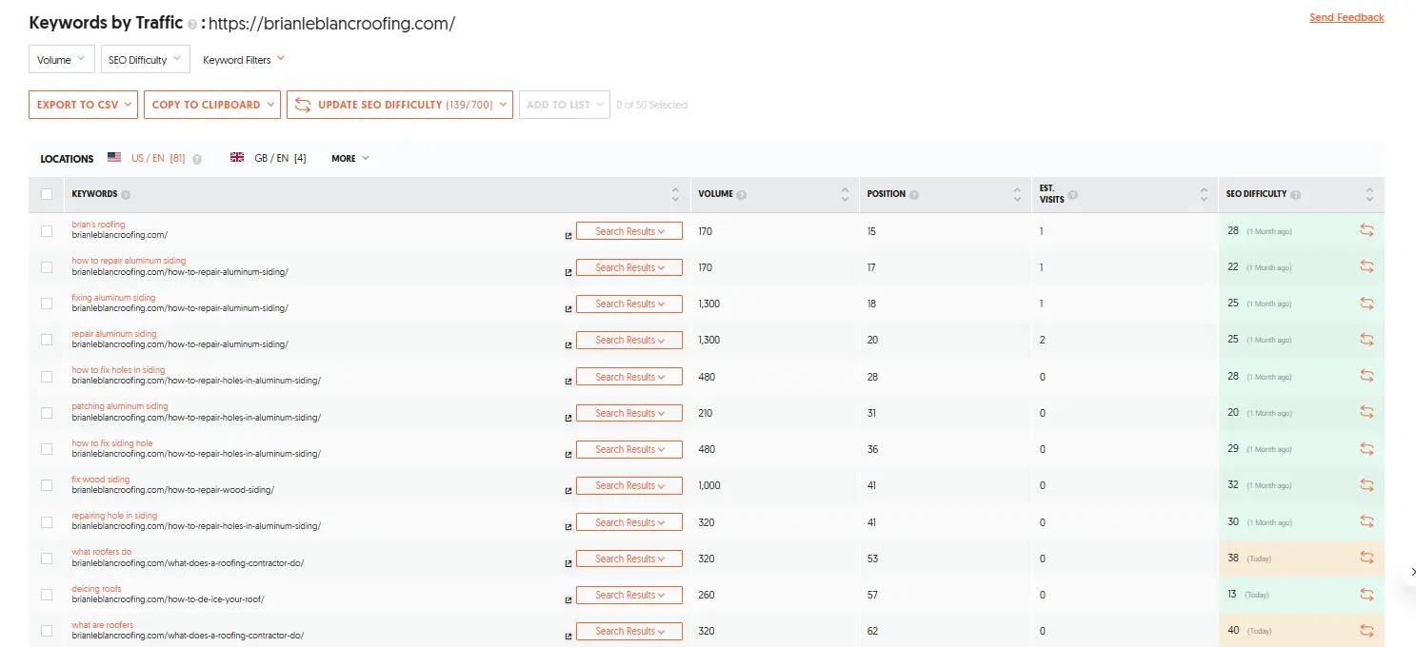
Task: Click Update SEO Difficulty button
Action: point(400,105)
